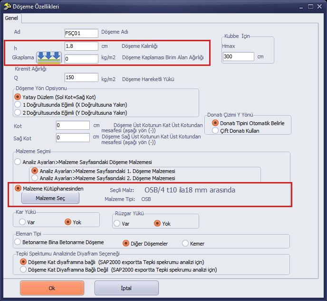Close the Döşeme Özellikleri dialog
The height and width of the screenshot is (301, 327).
[x=319, y=7]
